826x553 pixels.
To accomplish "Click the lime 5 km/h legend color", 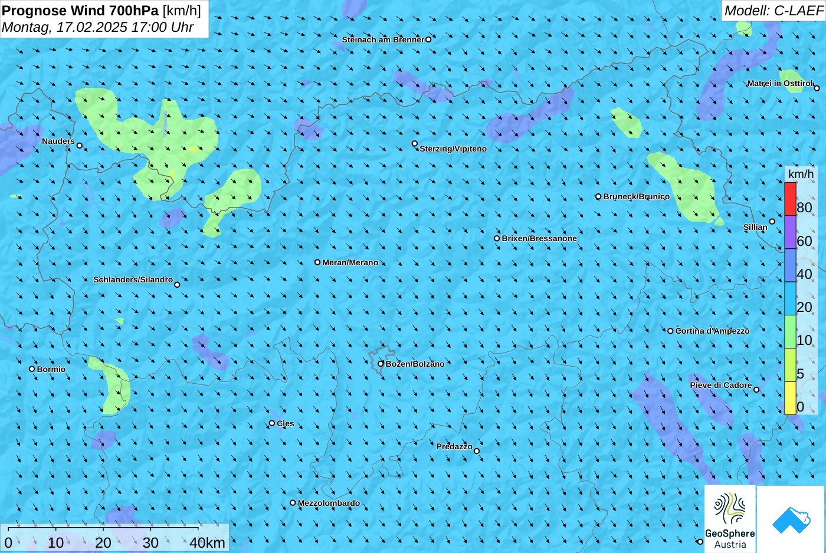I will click(x=790, y=365).
